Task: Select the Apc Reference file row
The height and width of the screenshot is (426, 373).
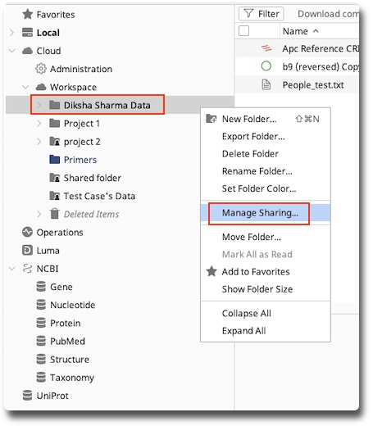Action: (297, 48)
